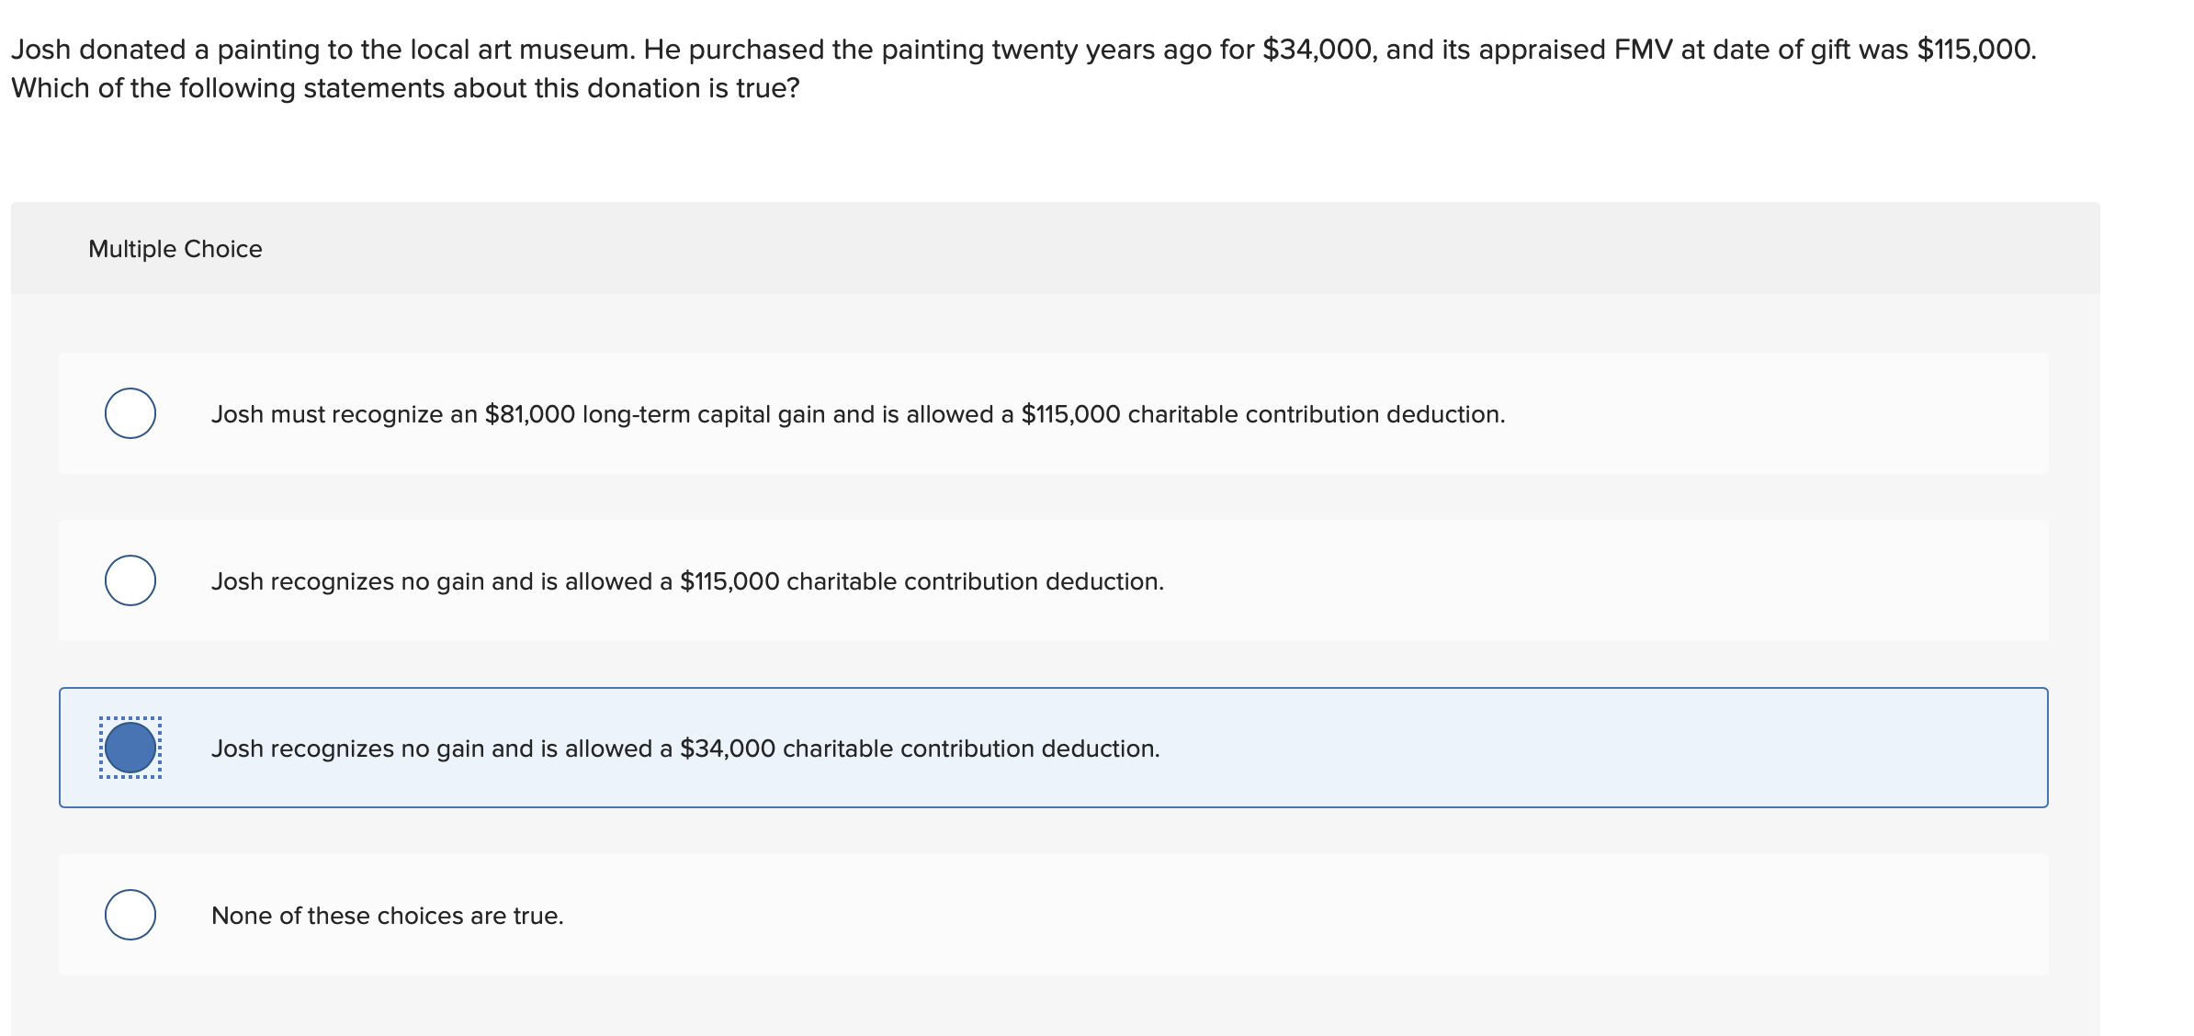
Task: Click 'None of these choices are true' text
Action: click(x=387, y=915)
